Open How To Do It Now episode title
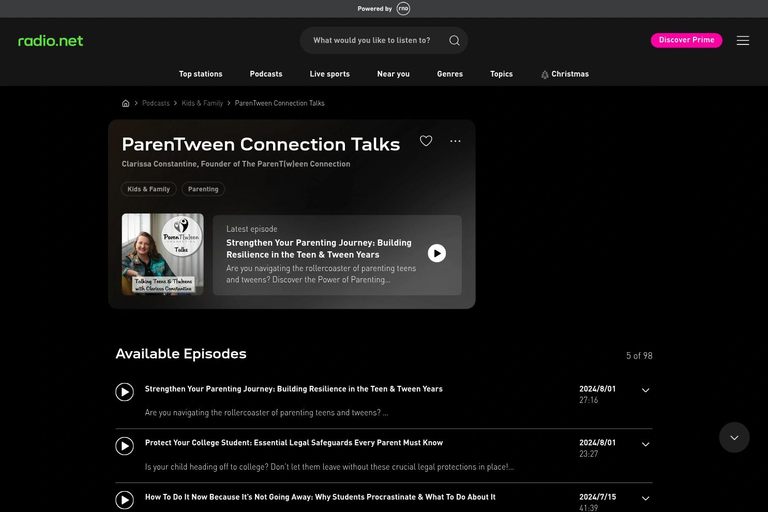This screenshot has height=512, width=768. (320, 497)
